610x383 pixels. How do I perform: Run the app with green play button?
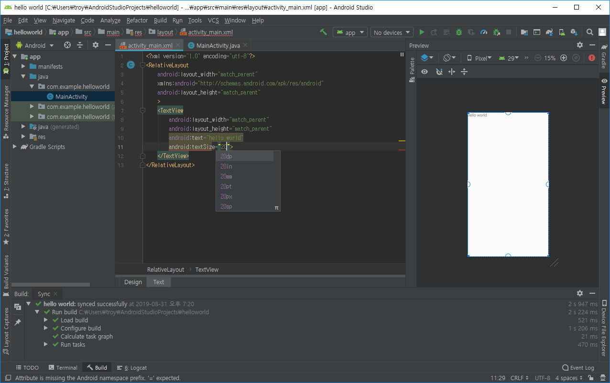[x=422, y=32]
